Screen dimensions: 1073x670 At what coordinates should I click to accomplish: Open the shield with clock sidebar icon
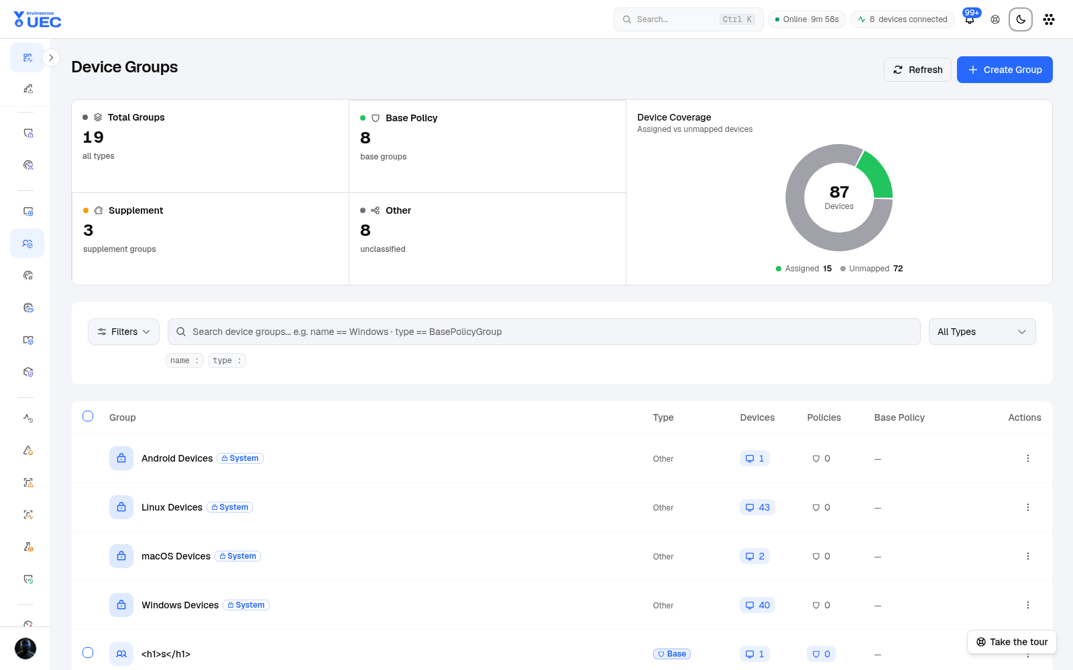pos(27,579)
